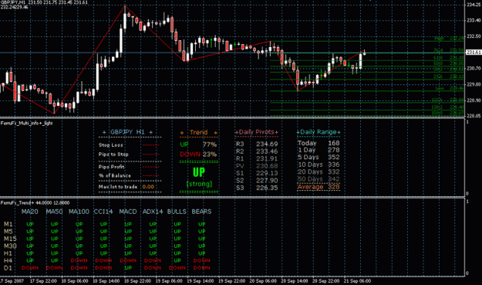
Task: Click the 19 Sep 06:00 time axis label
Action: click(169, 281)
